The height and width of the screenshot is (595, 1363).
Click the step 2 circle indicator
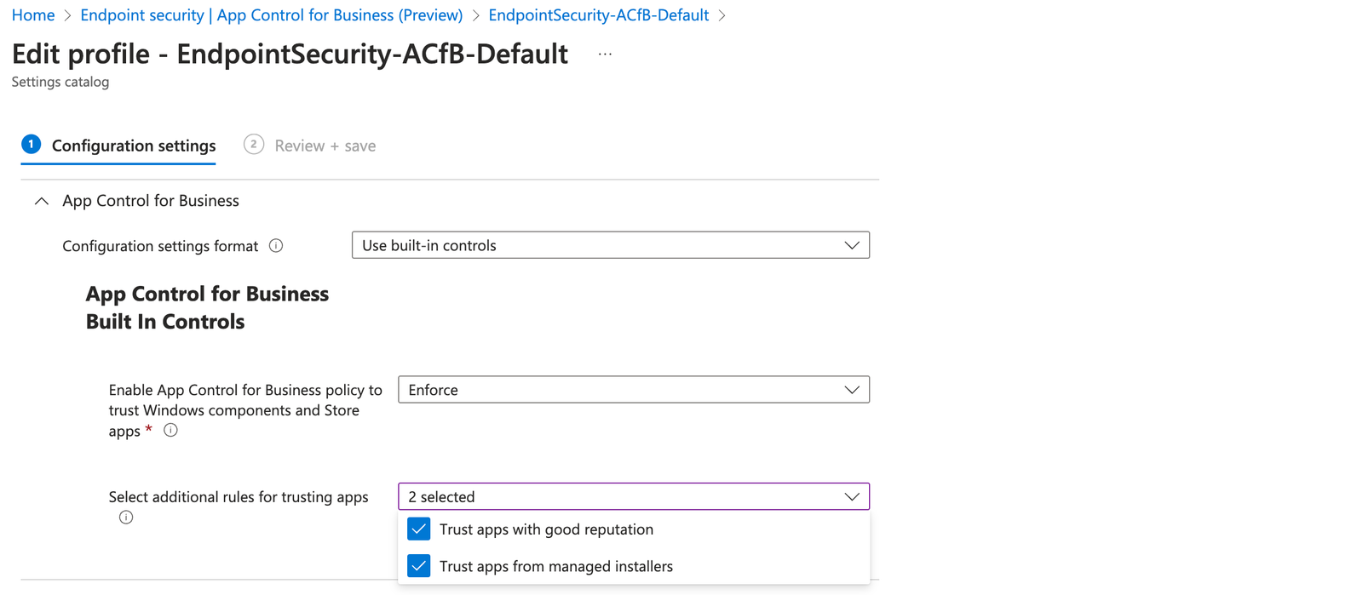[x=253, y=145]
